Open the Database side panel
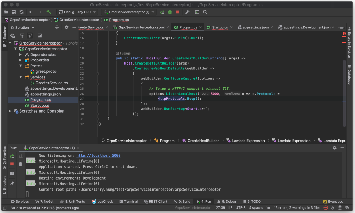 click(349, 75)
